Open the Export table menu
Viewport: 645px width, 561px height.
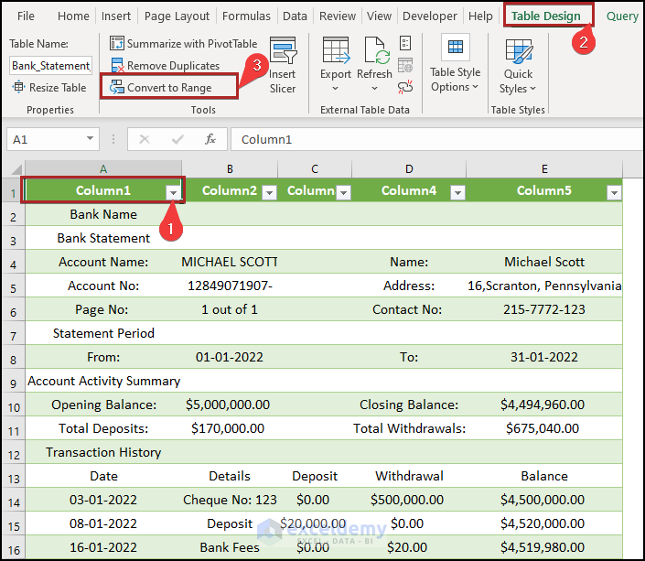click(336, 64)
